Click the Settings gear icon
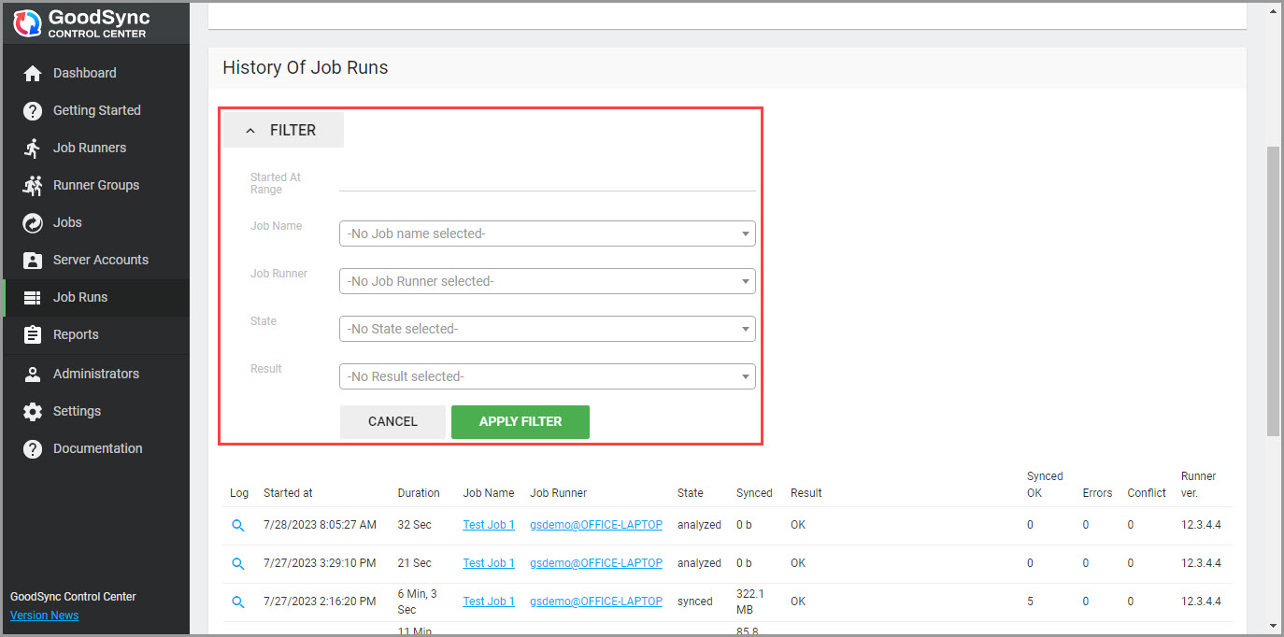The height and width of the screenshot is (637, 1284). [x=33, y=411]
